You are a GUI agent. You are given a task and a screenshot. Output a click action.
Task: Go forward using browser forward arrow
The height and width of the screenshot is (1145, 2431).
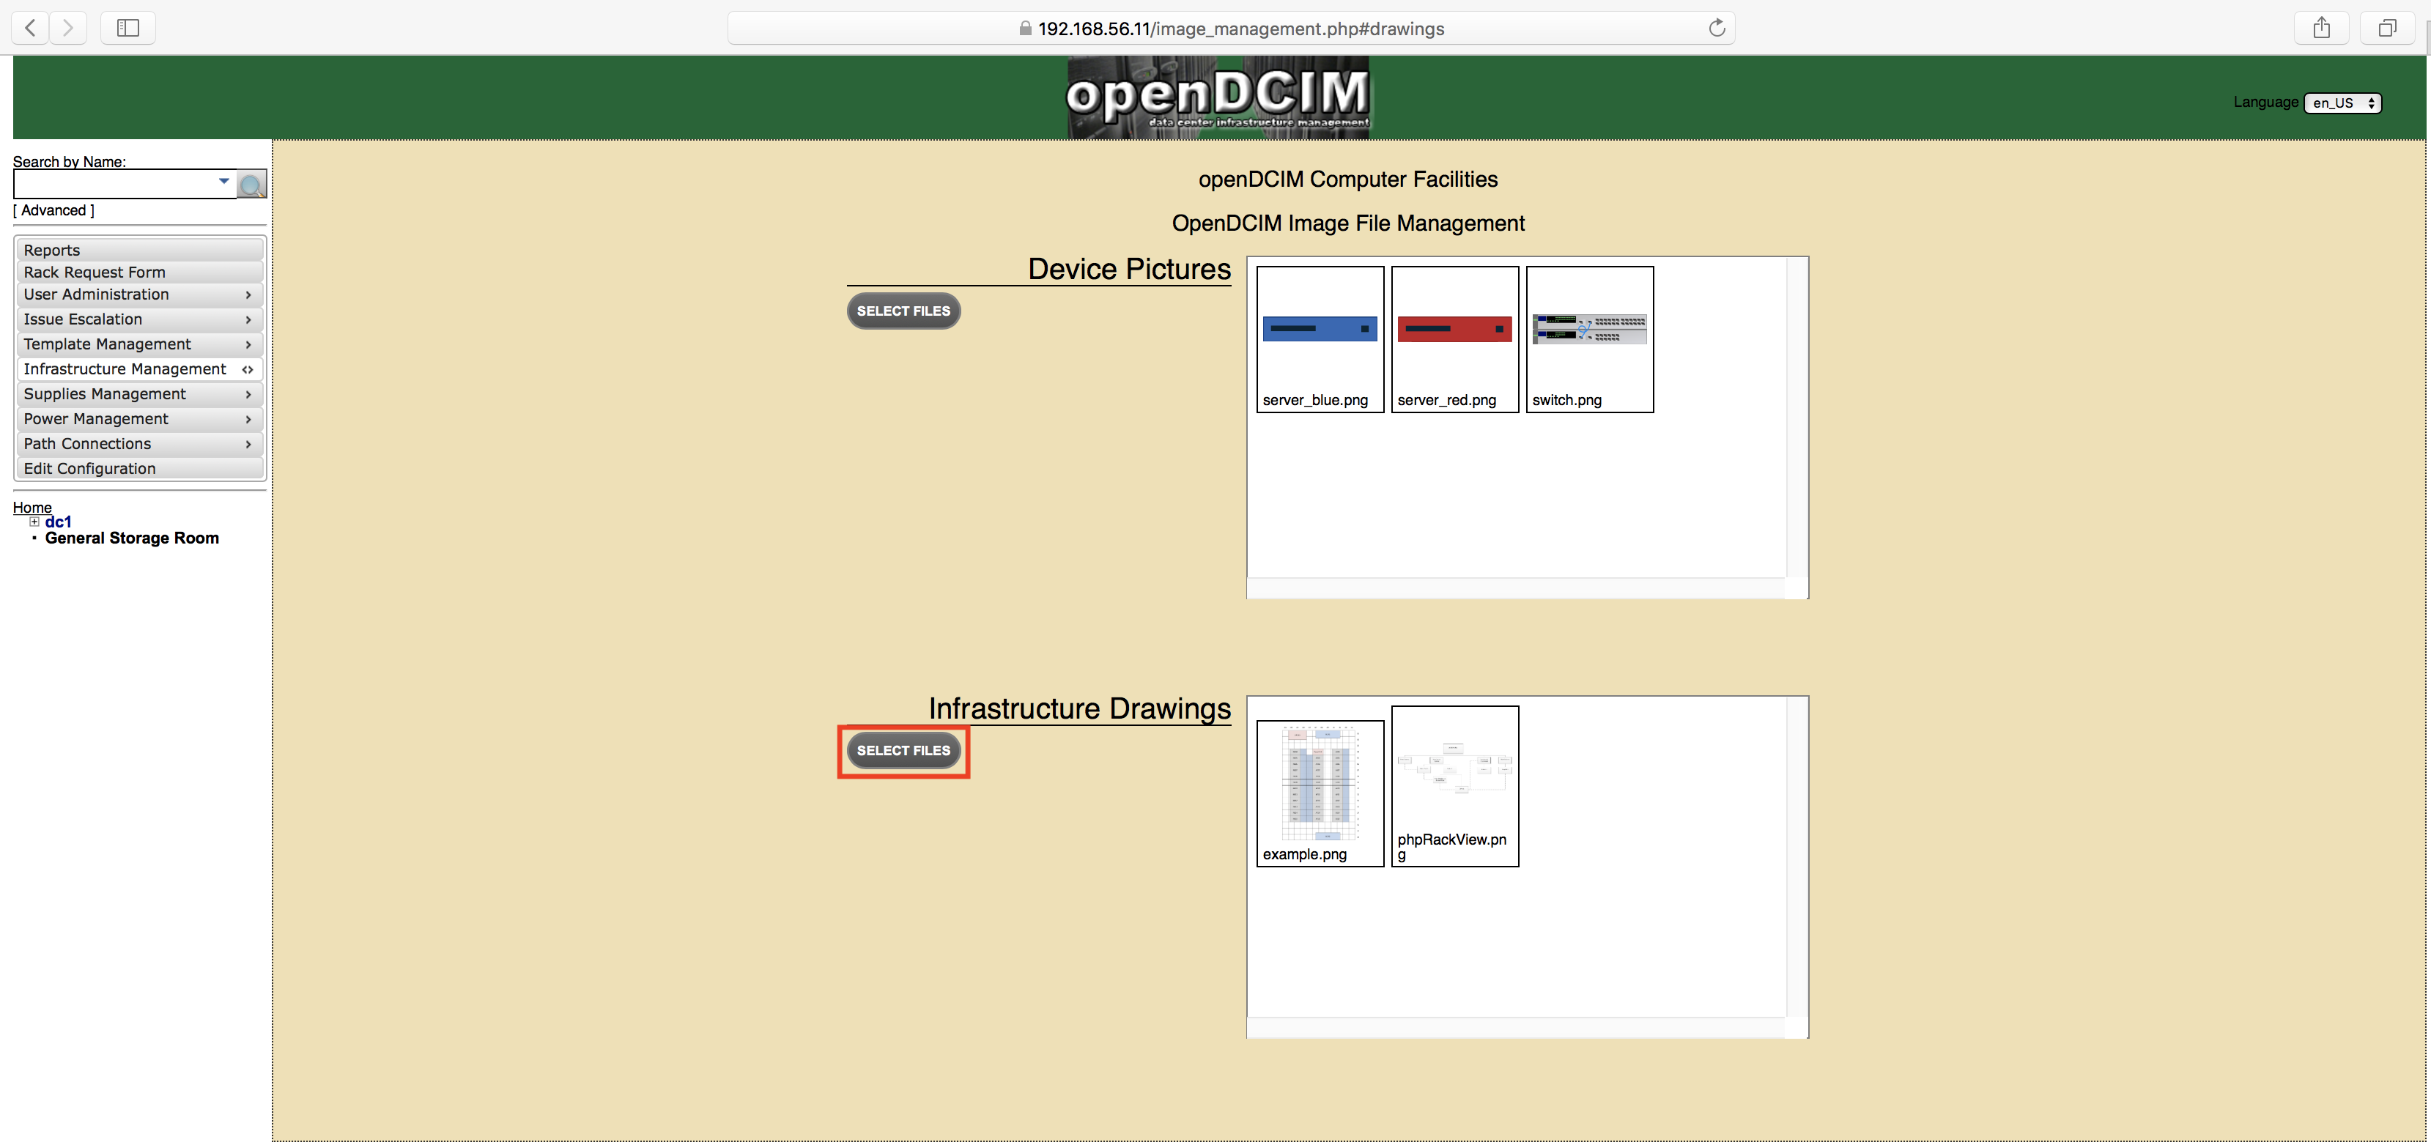pos(68,29)
